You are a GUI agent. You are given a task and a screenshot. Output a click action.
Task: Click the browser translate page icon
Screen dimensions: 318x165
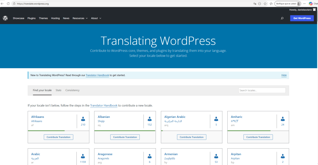[255, 4]
